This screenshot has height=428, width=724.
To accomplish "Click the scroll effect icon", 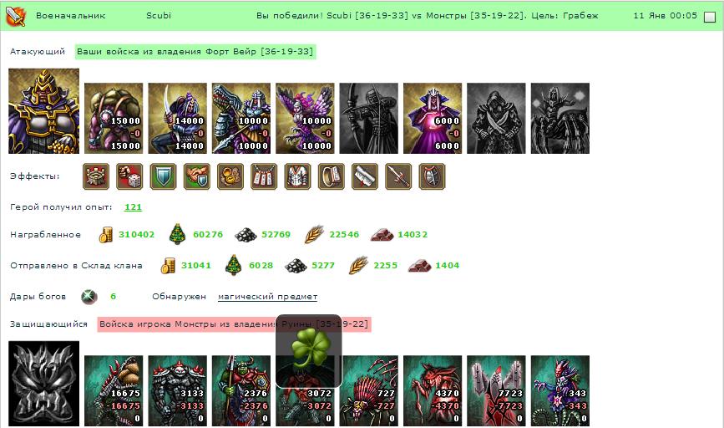I will coord(365,176).
